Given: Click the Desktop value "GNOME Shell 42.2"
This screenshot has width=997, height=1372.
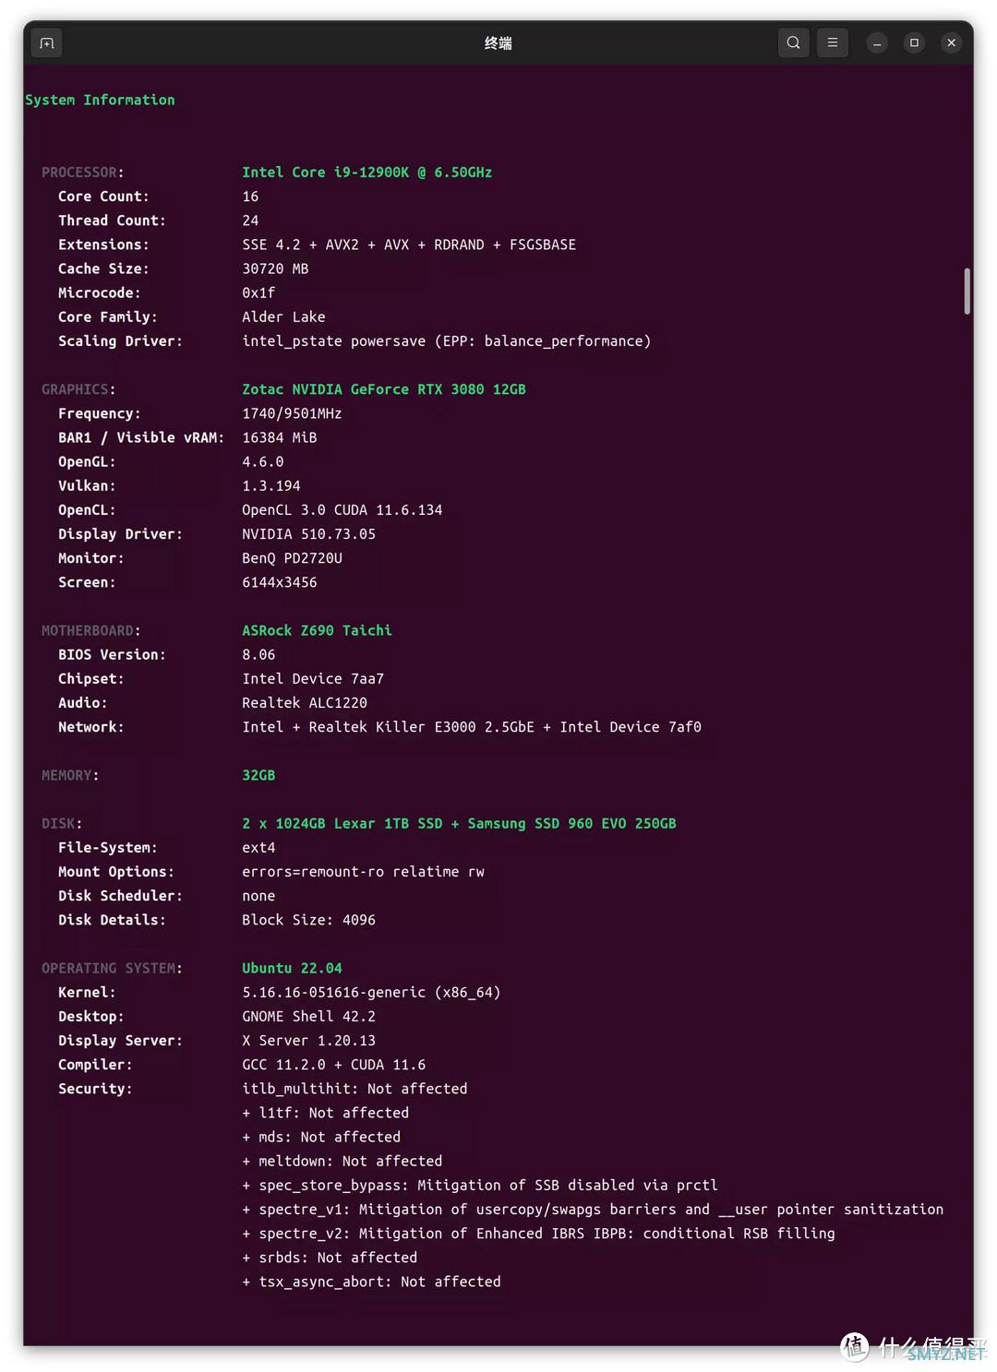Looking at the screenshot, I should click(x=308, y=1016).
